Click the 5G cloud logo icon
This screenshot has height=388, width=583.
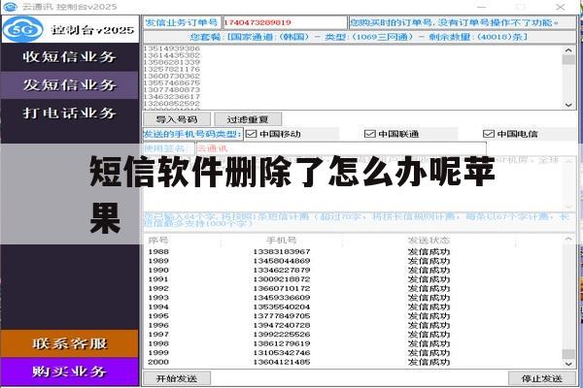pos(23,29)
